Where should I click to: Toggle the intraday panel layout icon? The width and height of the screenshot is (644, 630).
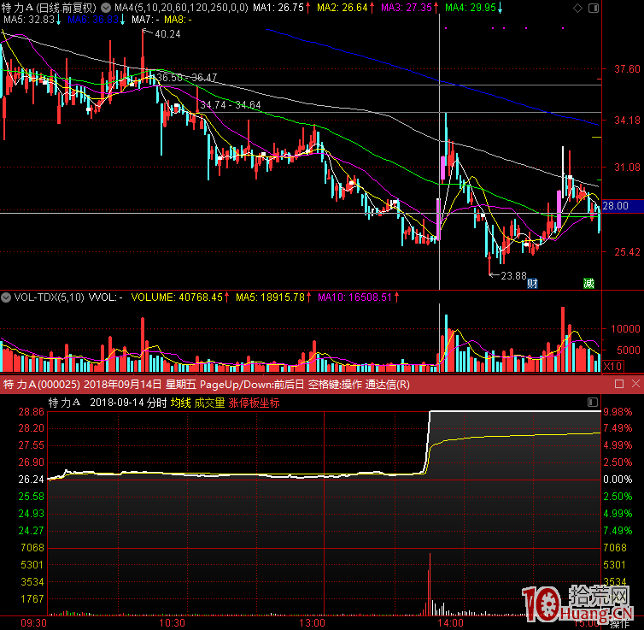tap(592, 402)
